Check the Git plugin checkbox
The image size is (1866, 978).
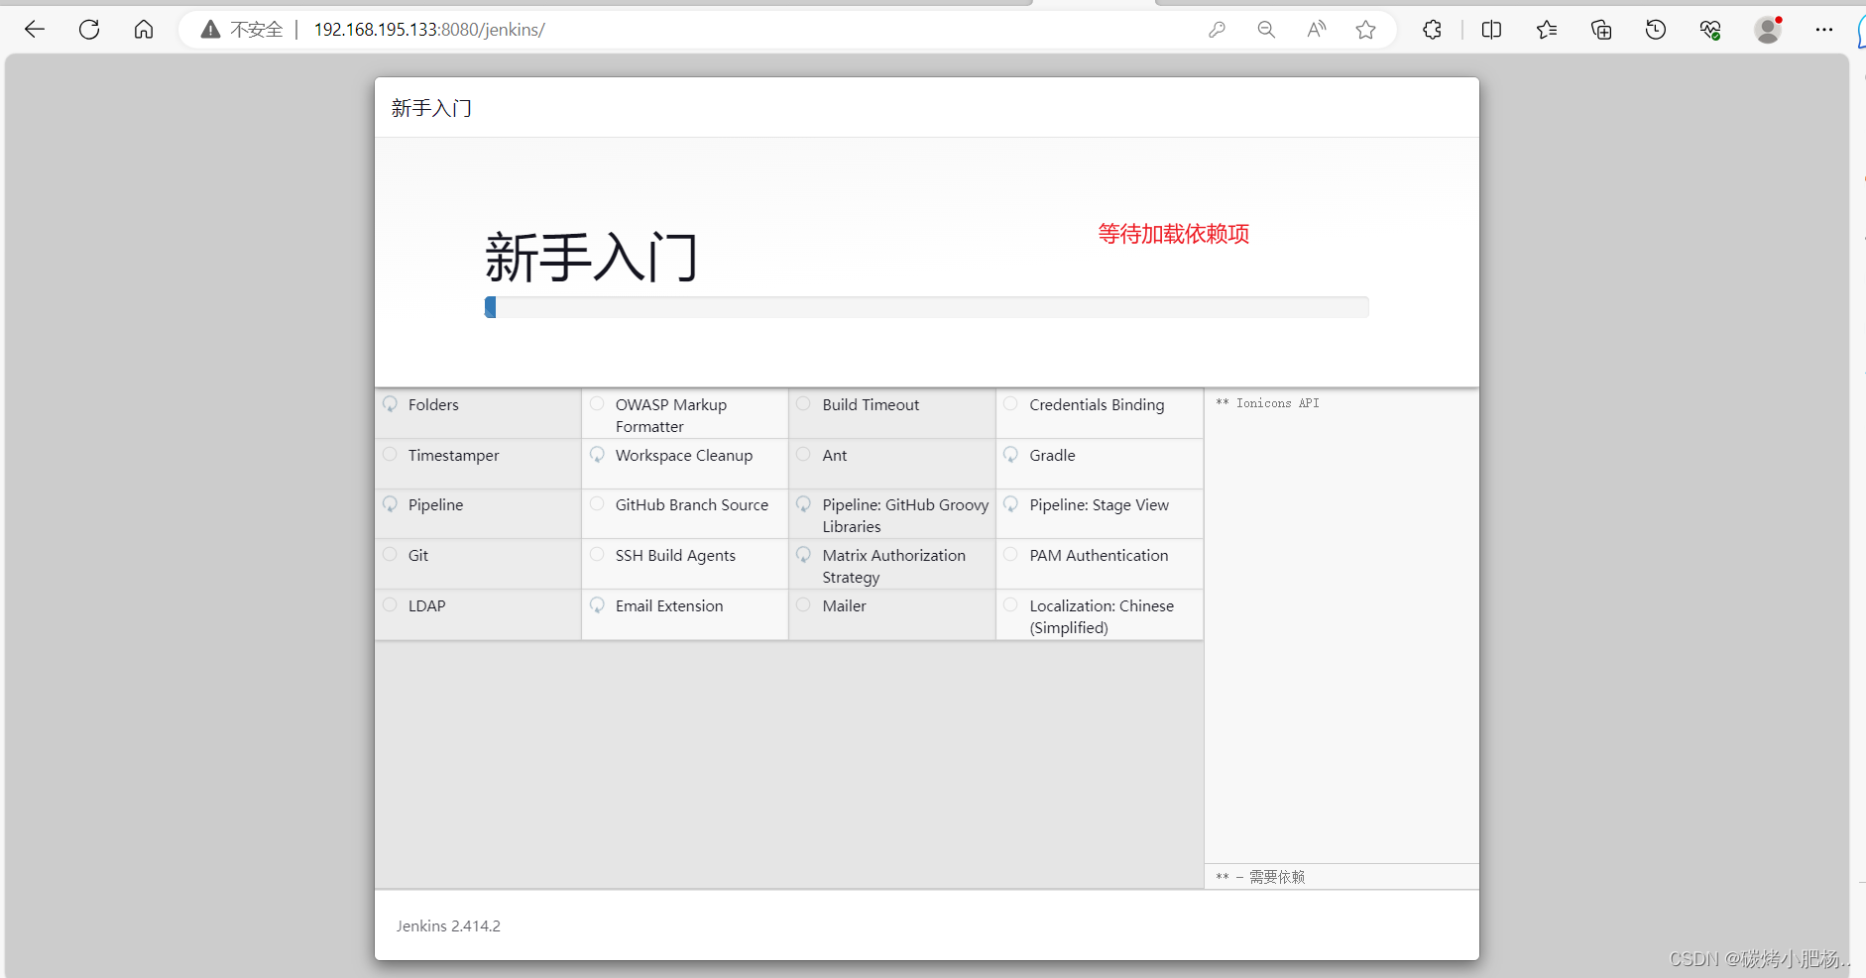tap(390, 554)
